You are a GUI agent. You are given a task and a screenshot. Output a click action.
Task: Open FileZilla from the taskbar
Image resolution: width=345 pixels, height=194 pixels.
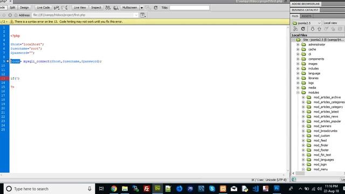pyautogui.click(x=147, y=189)
